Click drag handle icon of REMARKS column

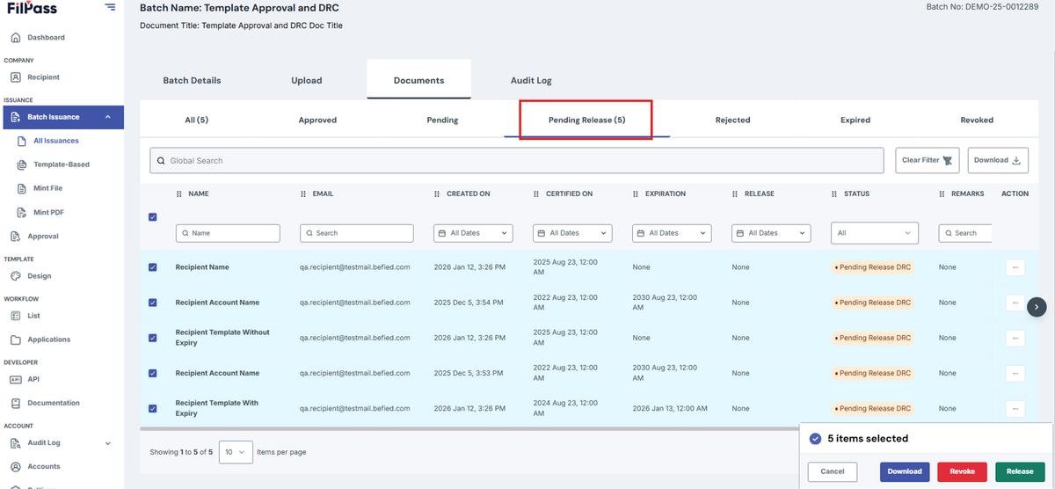[942, 193]
